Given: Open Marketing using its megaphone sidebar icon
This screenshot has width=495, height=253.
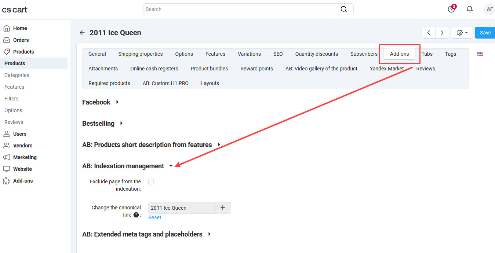Looking at the screenshot, I should pyautogui.click(x=7, y=157).
